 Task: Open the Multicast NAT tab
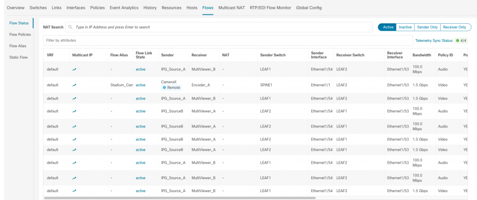[232, 7]
